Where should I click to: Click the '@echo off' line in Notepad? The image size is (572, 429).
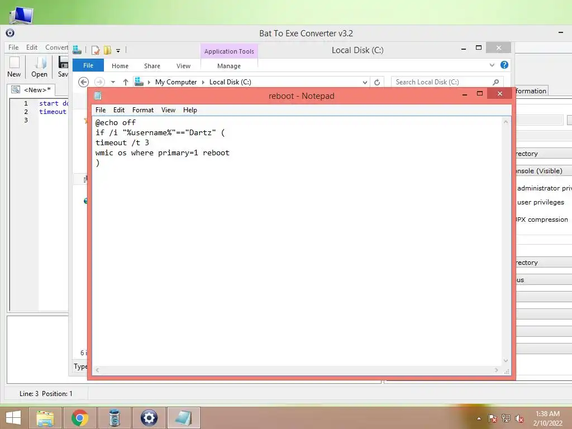116,122
